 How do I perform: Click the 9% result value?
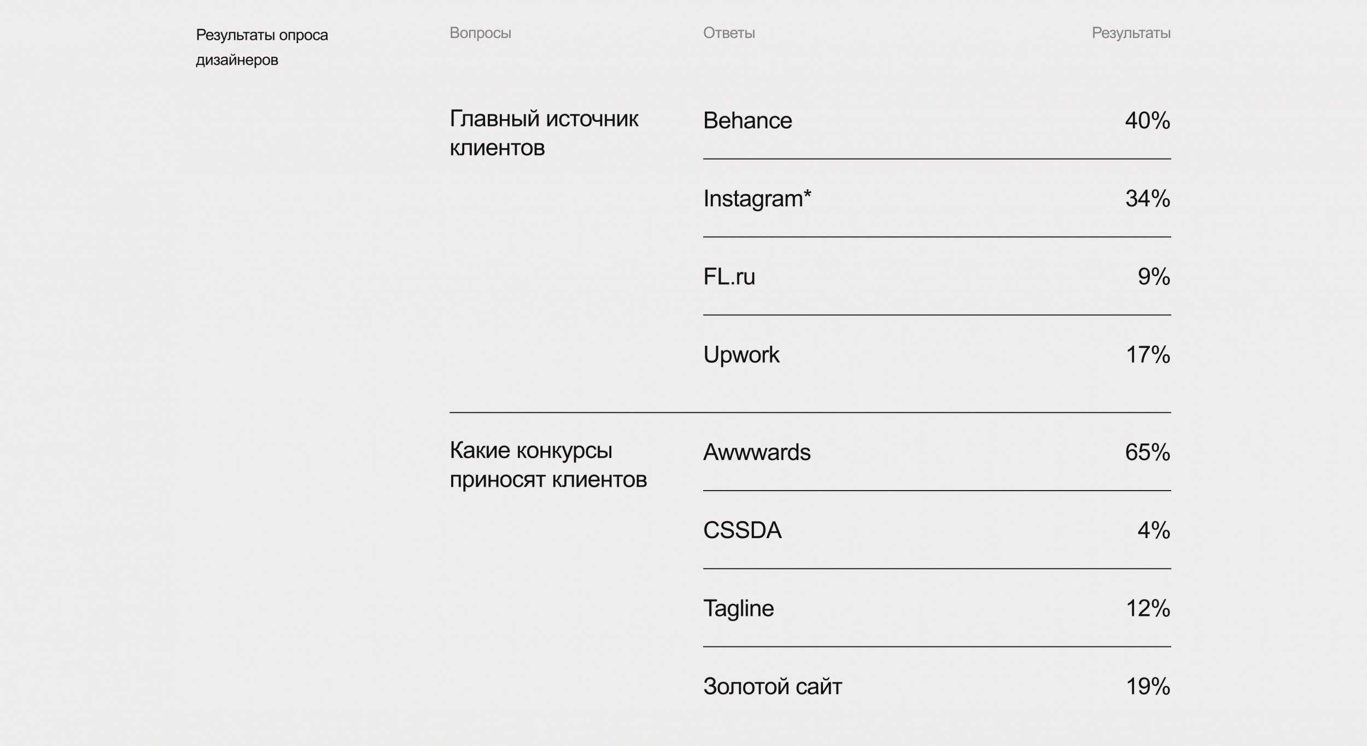point(1154,277)
